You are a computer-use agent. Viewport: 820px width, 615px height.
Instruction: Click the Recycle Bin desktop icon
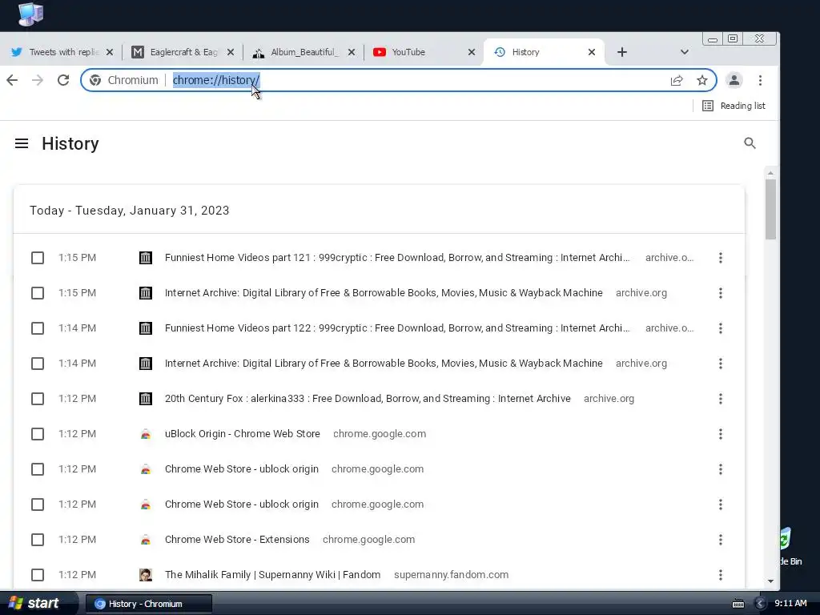point(790,546)
